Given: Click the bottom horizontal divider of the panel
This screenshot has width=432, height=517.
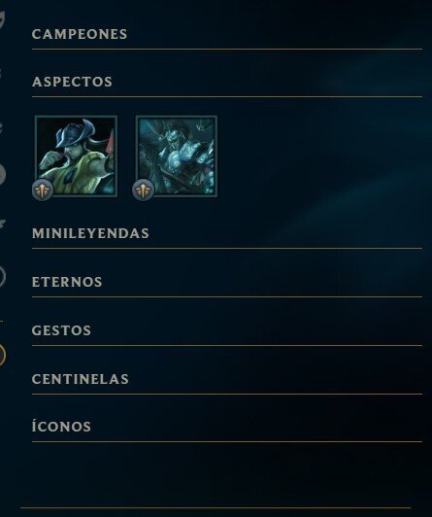Looking at the screenshot, I should pos(216,508).
